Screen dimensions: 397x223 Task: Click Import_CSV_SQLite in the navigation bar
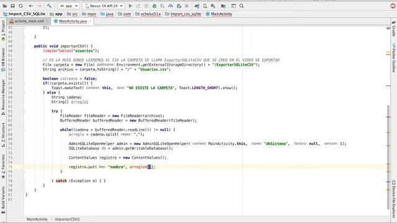point(24,14)
